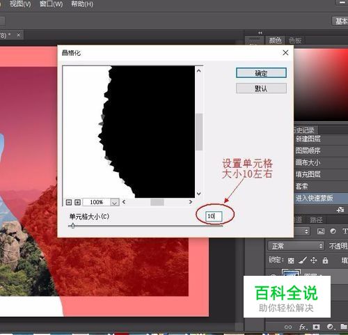The width and height of the screenshot is (348, 335).
Task: Click the preview scroll-down arrow
Action: (198, 194)
